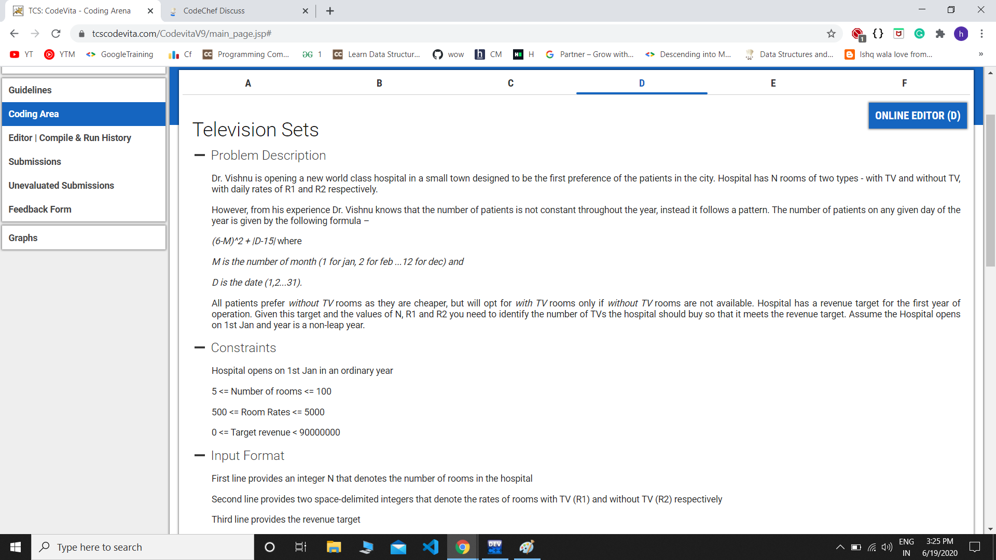Collapse the Input Format section

tap(200, 455)
